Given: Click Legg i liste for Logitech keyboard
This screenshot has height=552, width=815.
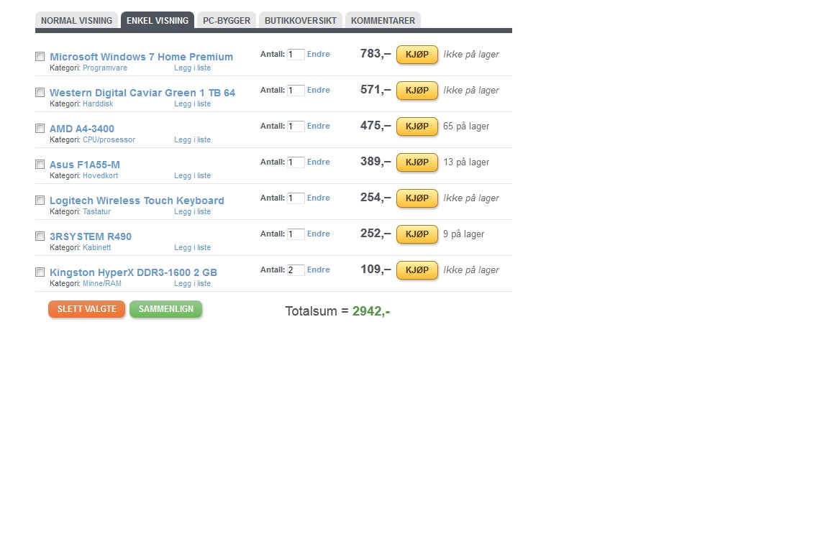Looking at the screenshot, I should click(192, 211).
